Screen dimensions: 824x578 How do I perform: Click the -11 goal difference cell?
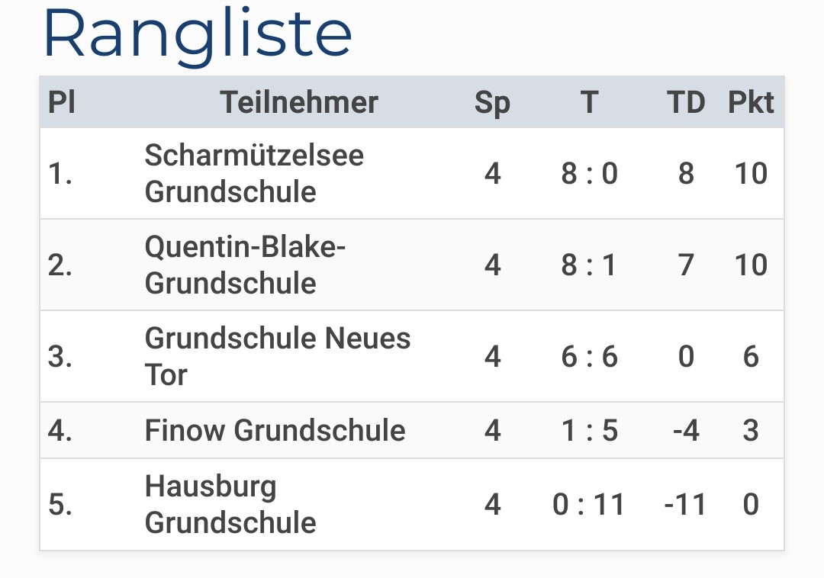click(685, 505)
